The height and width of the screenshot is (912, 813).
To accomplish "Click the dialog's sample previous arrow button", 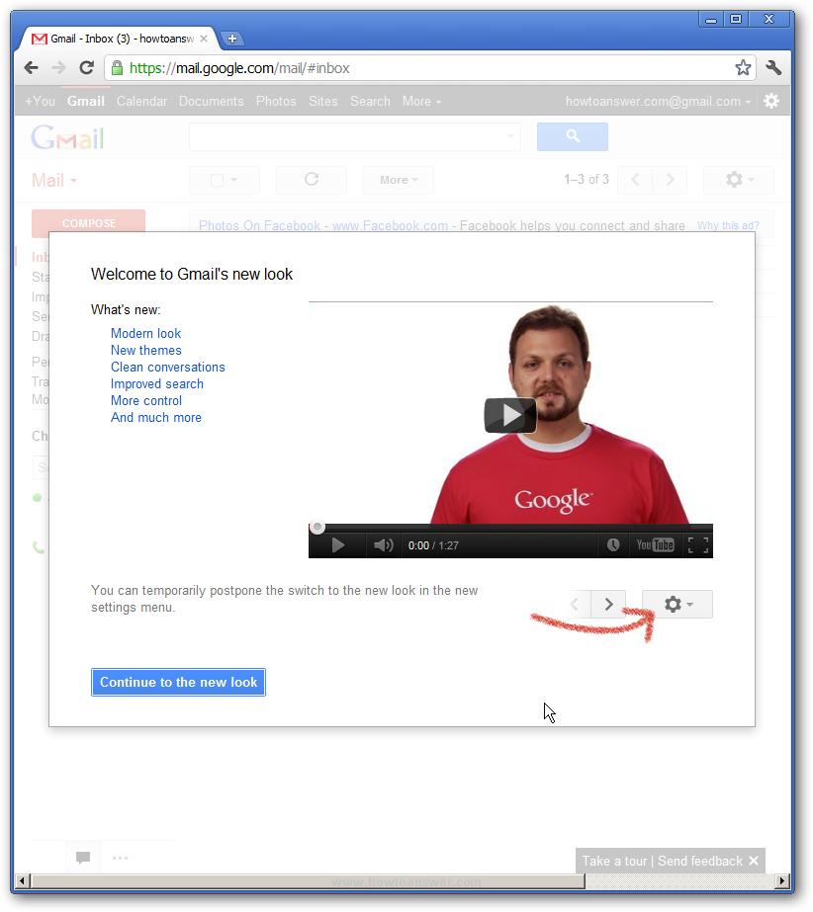I will [575, 605].
